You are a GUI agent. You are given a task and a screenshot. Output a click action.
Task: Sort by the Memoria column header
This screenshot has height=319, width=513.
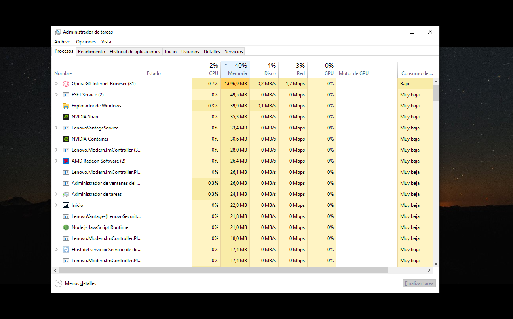[x=235, y=69]
